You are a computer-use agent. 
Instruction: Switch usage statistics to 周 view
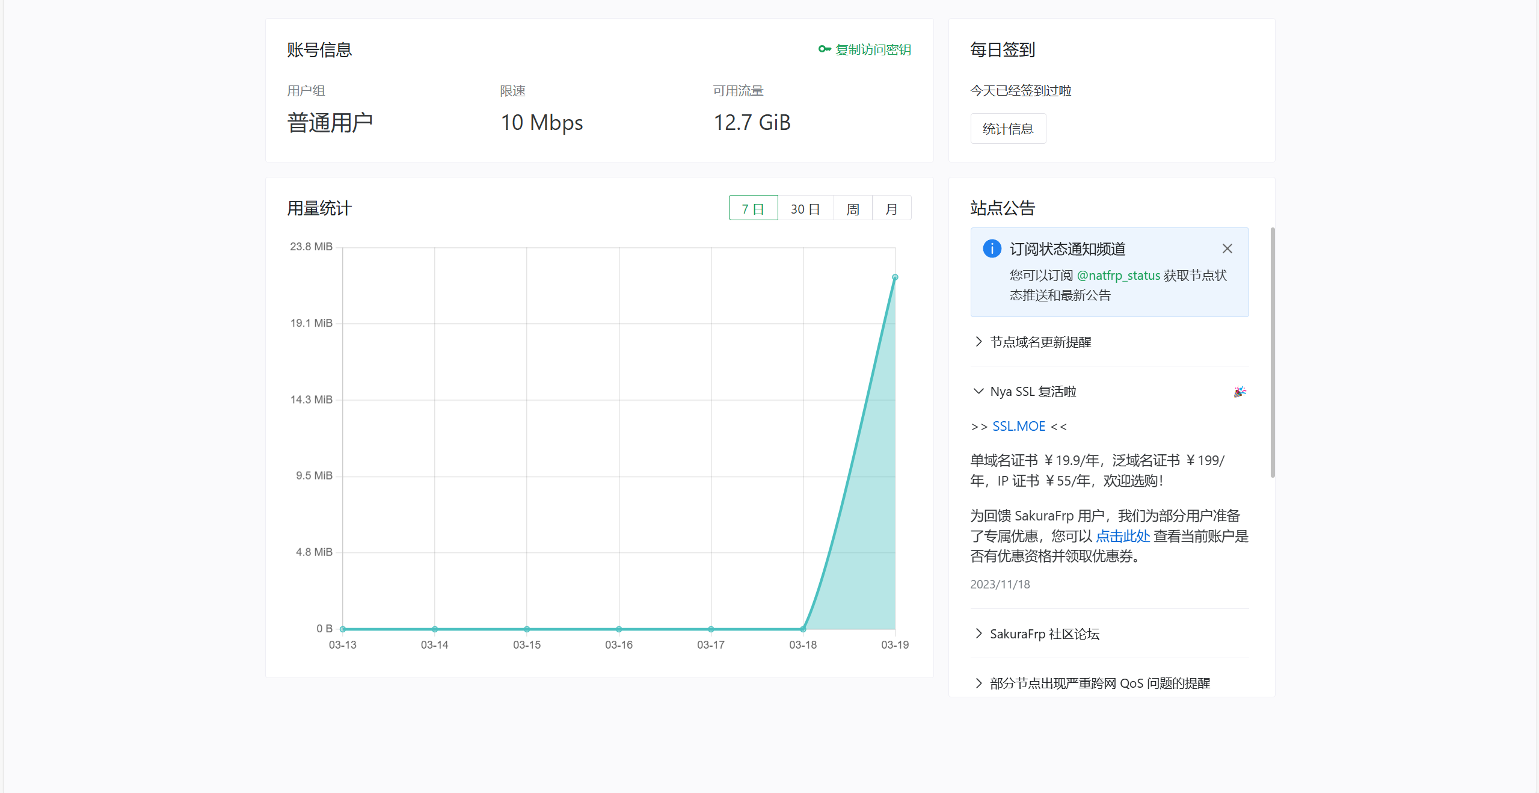pos(852,208)
